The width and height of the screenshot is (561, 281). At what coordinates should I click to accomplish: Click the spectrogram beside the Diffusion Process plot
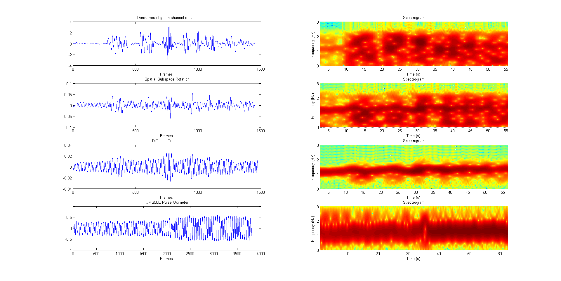click(x=414, y=167)
